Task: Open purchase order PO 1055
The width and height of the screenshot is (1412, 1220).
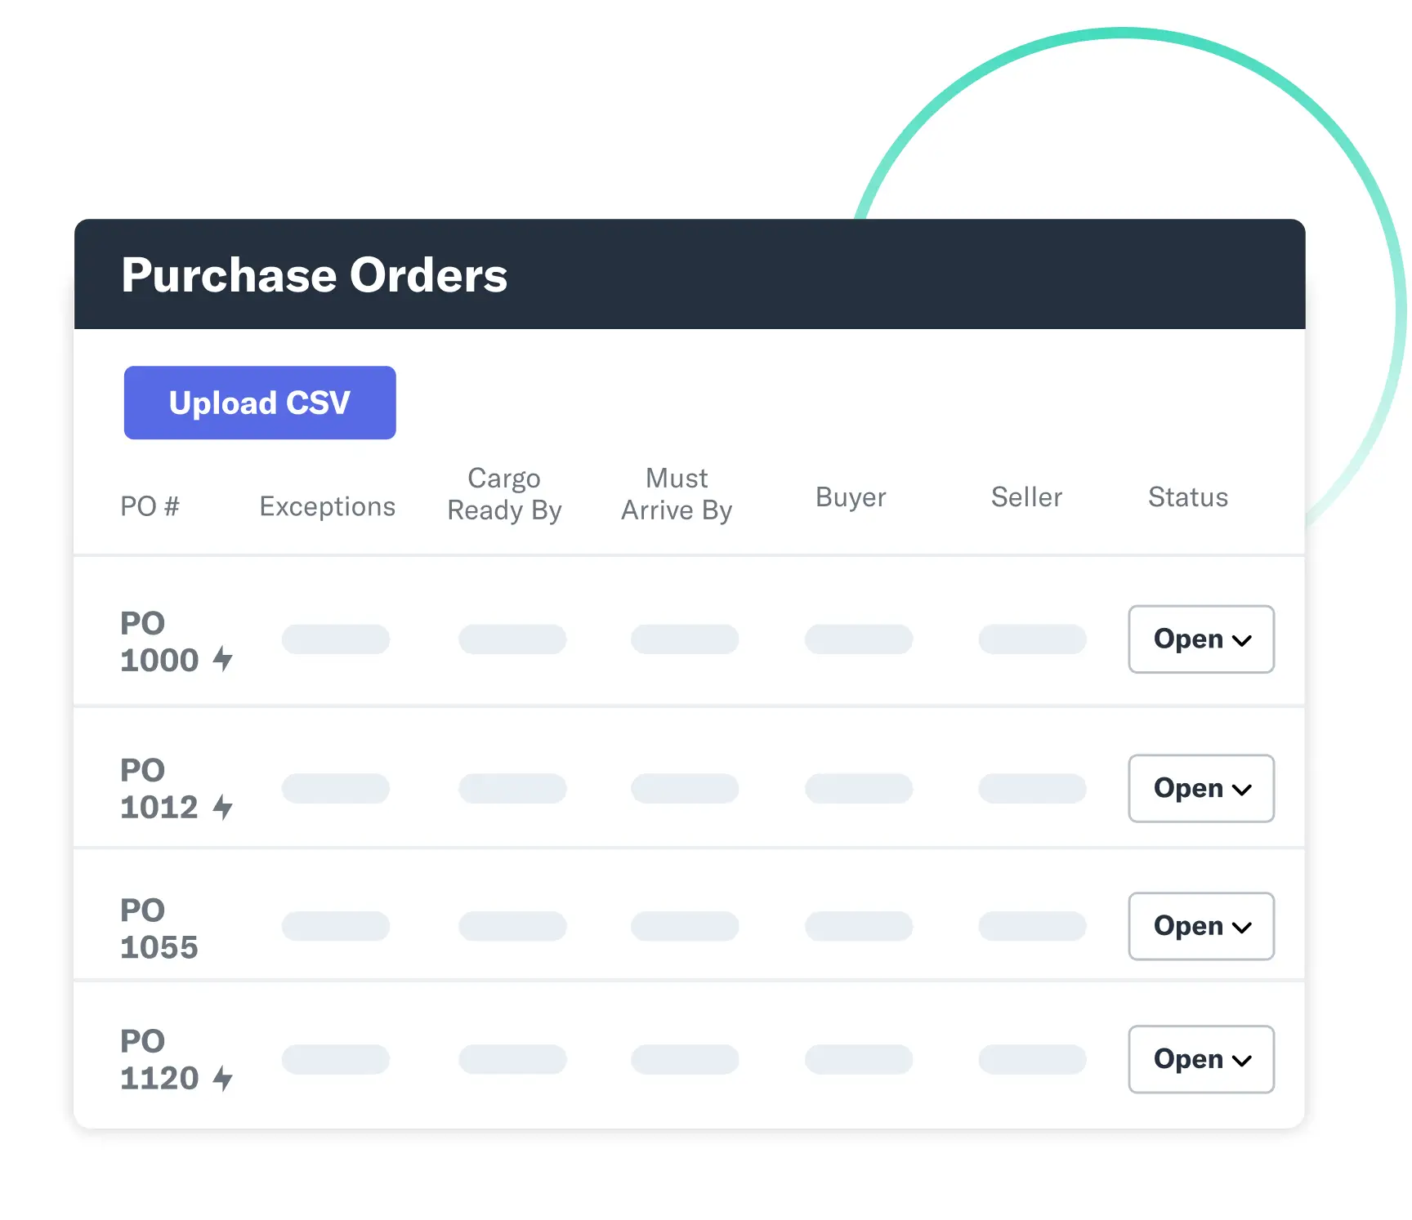Action: point(159,928)
